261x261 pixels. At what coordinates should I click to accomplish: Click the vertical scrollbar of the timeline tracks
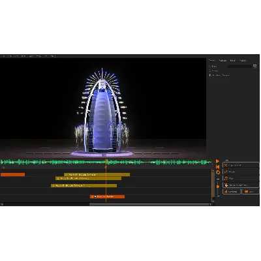click(x=213, y=184)
